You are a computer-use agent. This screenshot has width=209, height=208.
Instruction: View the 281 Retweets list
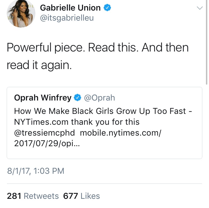33,196
